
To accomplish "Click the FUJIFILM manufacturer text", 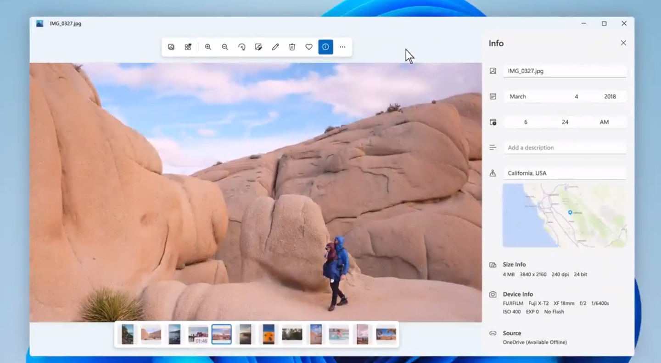I will [x=514, y=303].
